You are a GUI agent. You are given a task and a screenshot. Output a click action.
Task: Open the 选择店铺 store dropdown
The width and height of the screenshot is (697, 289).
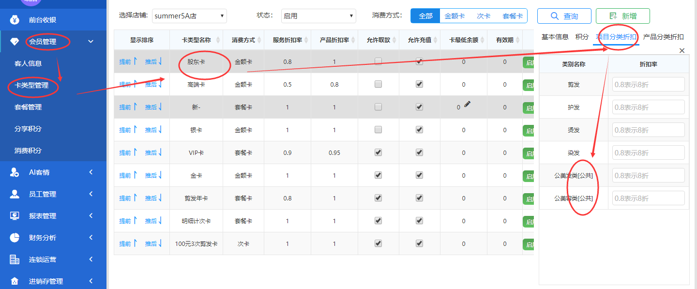[x=189, y=16]
